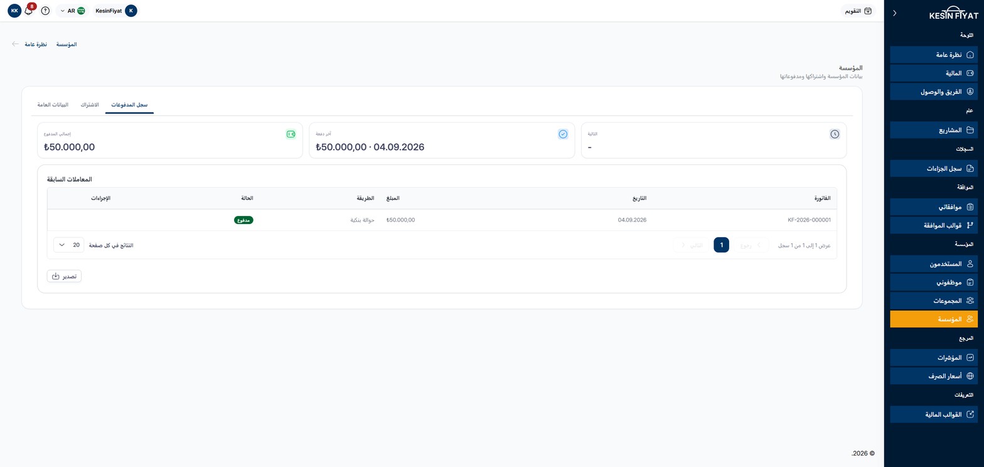Open the KesinFiyat organization switcher
The image size is (984, 467).
click(116, 11)
